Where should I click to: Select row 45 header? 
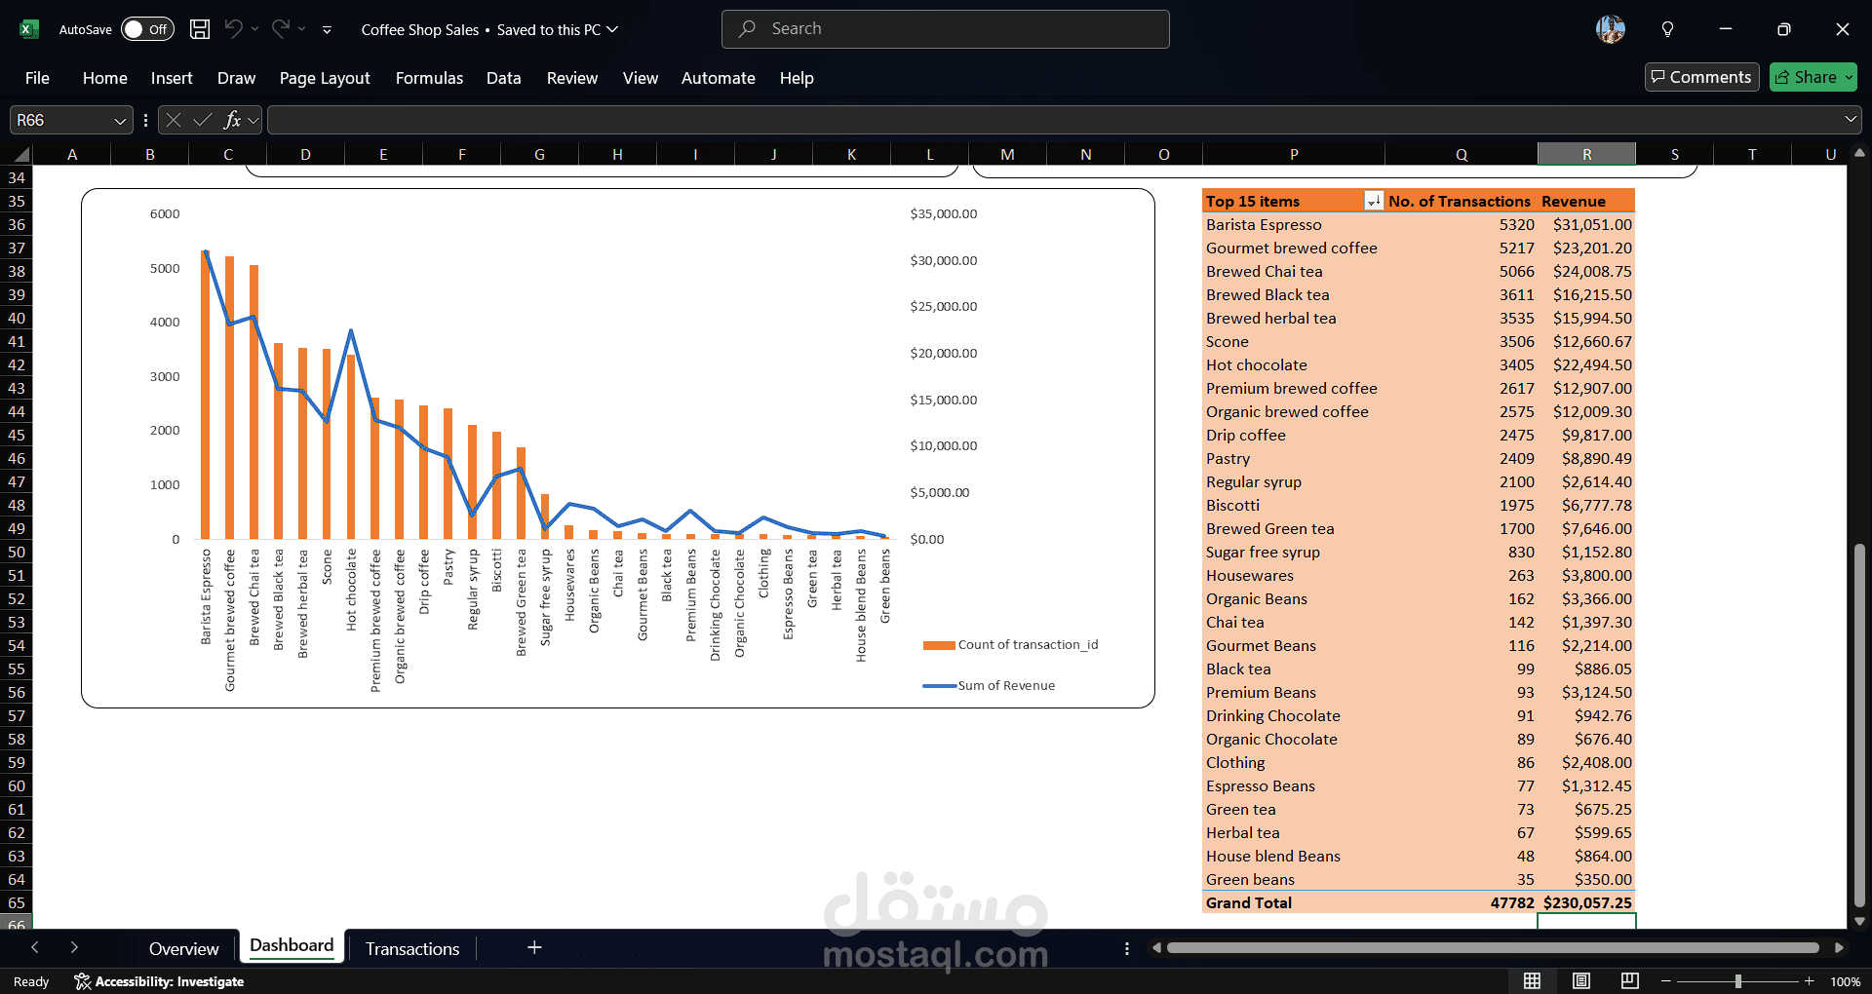[17, 435]
